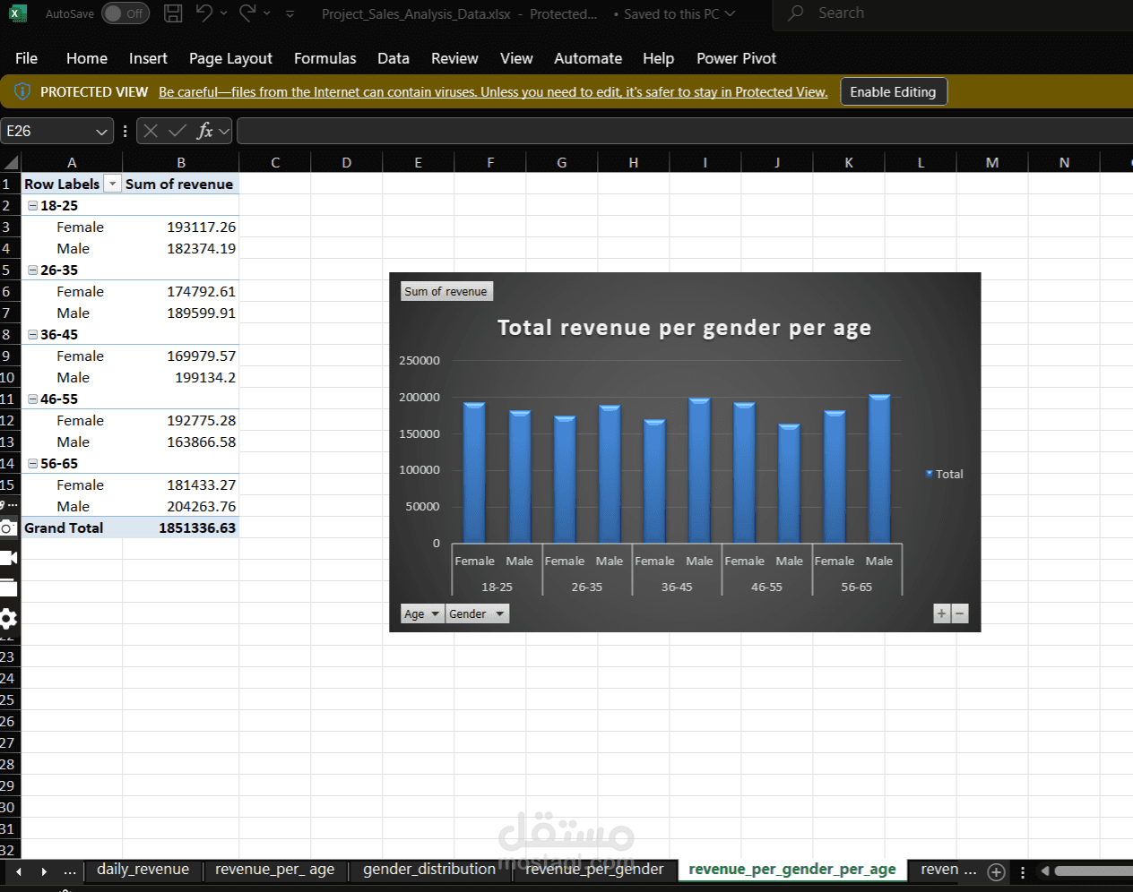Click the Protected View shield icon

tap(22, 91)
